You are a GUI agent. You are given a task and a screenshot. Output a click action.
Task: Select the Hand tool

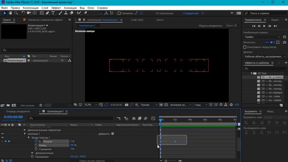(x=10, y=13)
